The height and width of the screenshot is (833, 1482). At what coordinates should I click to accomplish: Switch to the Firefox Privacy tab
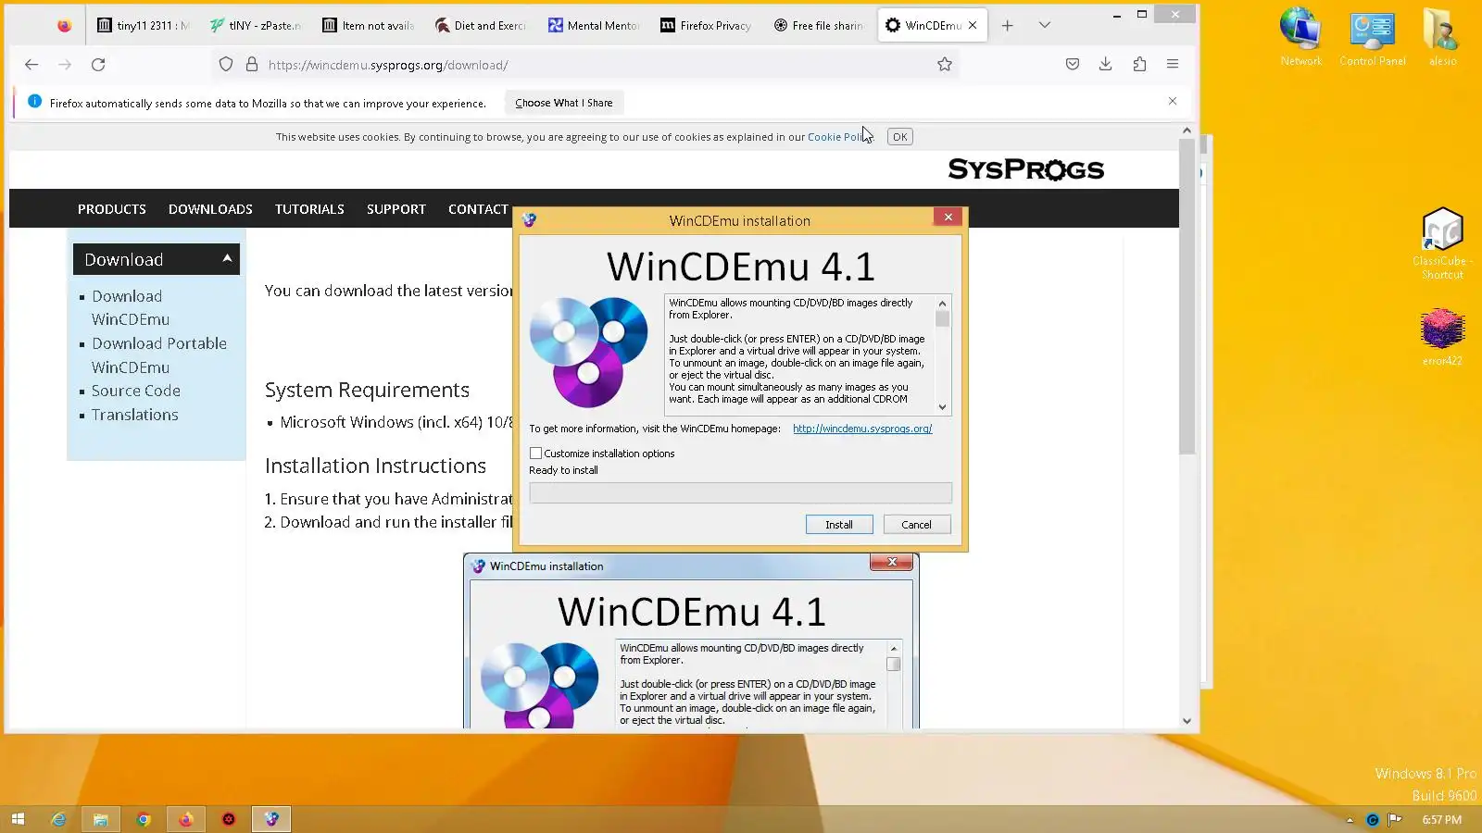[706, 26]
